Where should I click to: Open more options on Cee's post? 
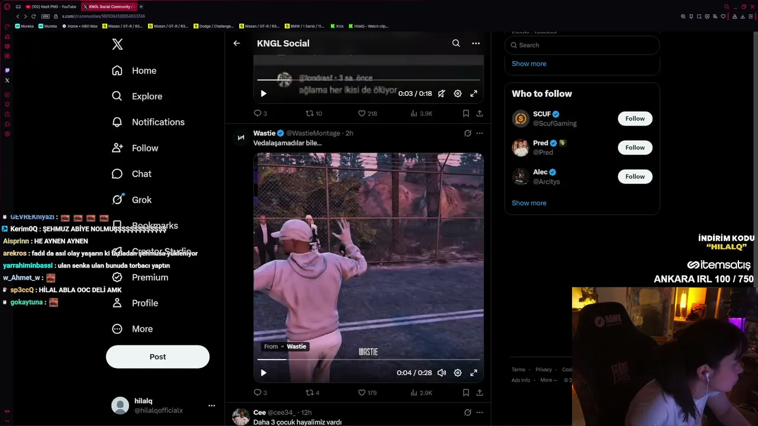pyautogui.click(x=480, y=412)
